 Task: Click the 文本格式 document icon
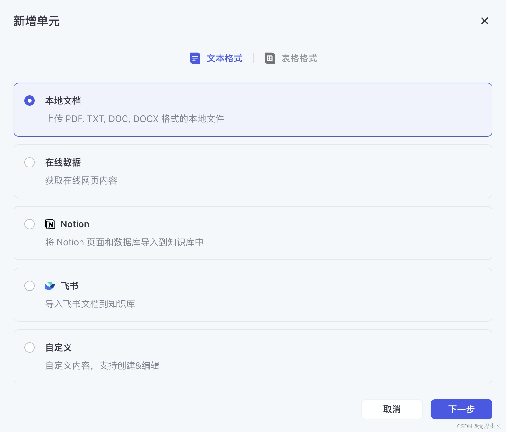195,58
